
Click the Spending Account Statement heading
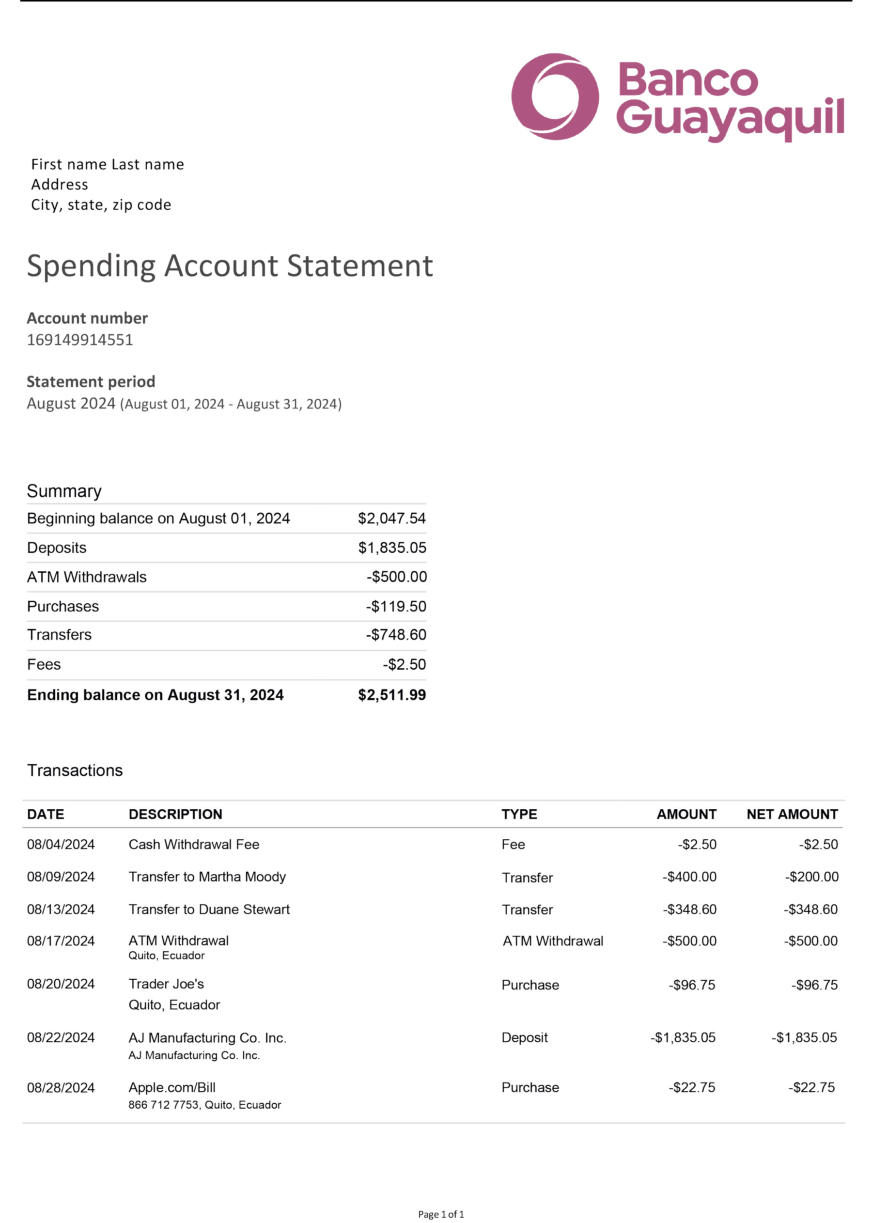click(x=230, y=266)
